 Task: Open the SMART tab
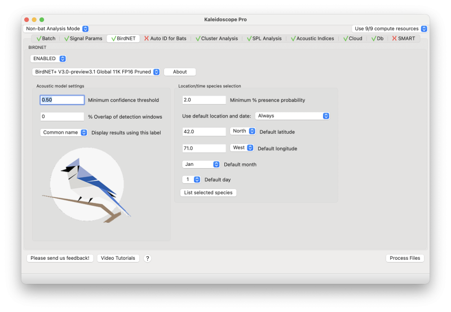pyautogui.click(x=404, y=38)
